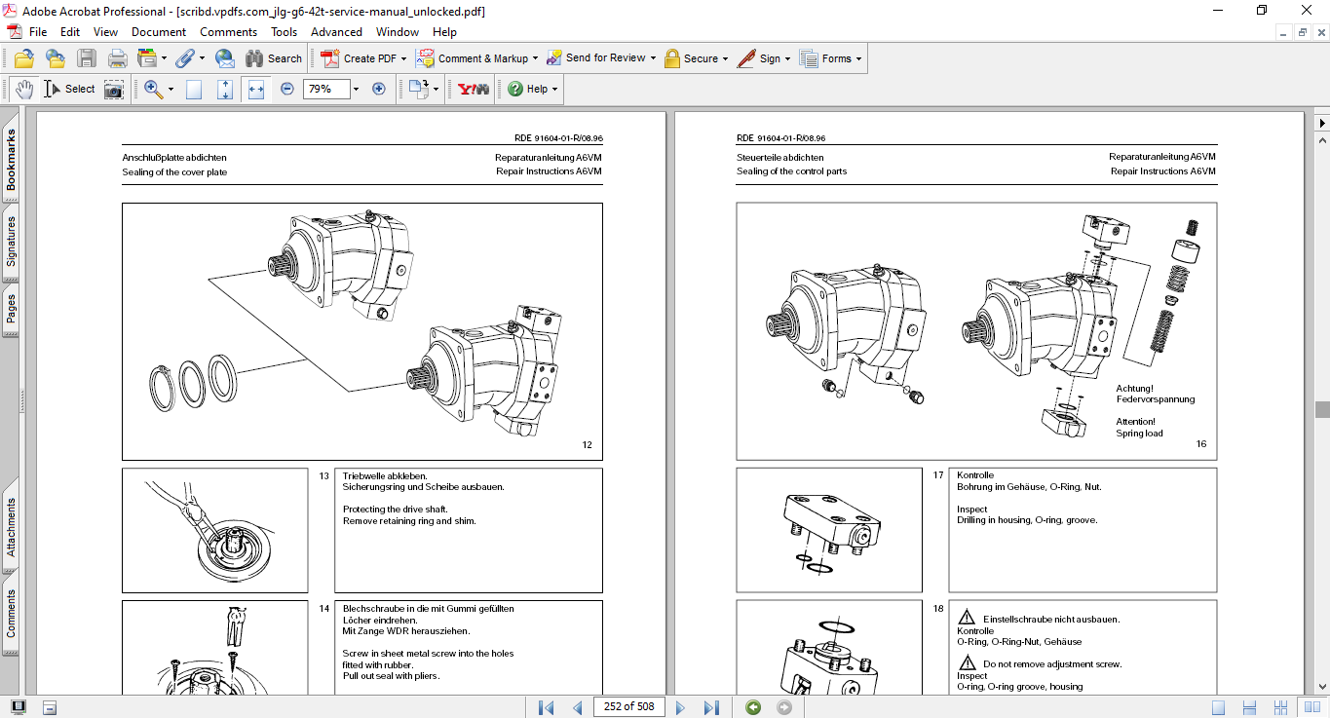Open the zoom percentage dropdown arrow
Screen dimensions: 1330x718
[356, 89]
